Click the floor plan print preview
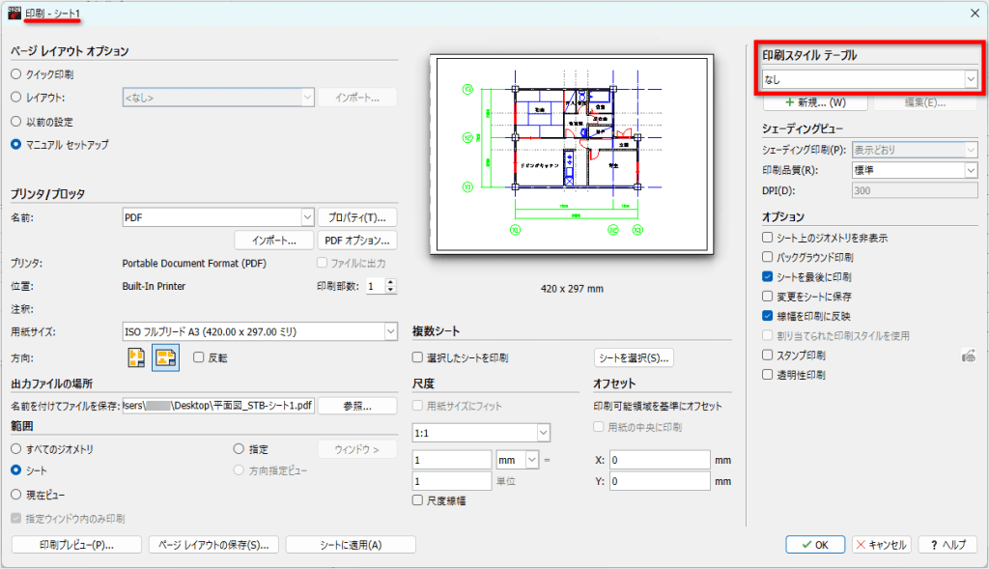Screen dimensions: 989x569 (x=572, y=155)
